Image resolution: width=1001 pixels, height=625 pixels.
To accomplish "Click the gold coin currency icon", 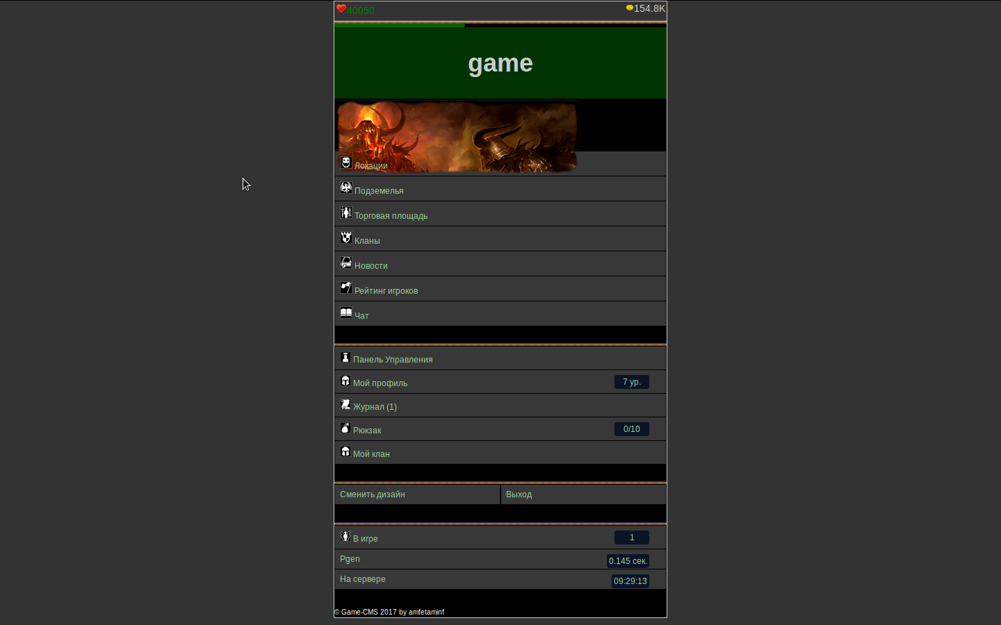I will point(629,8).
